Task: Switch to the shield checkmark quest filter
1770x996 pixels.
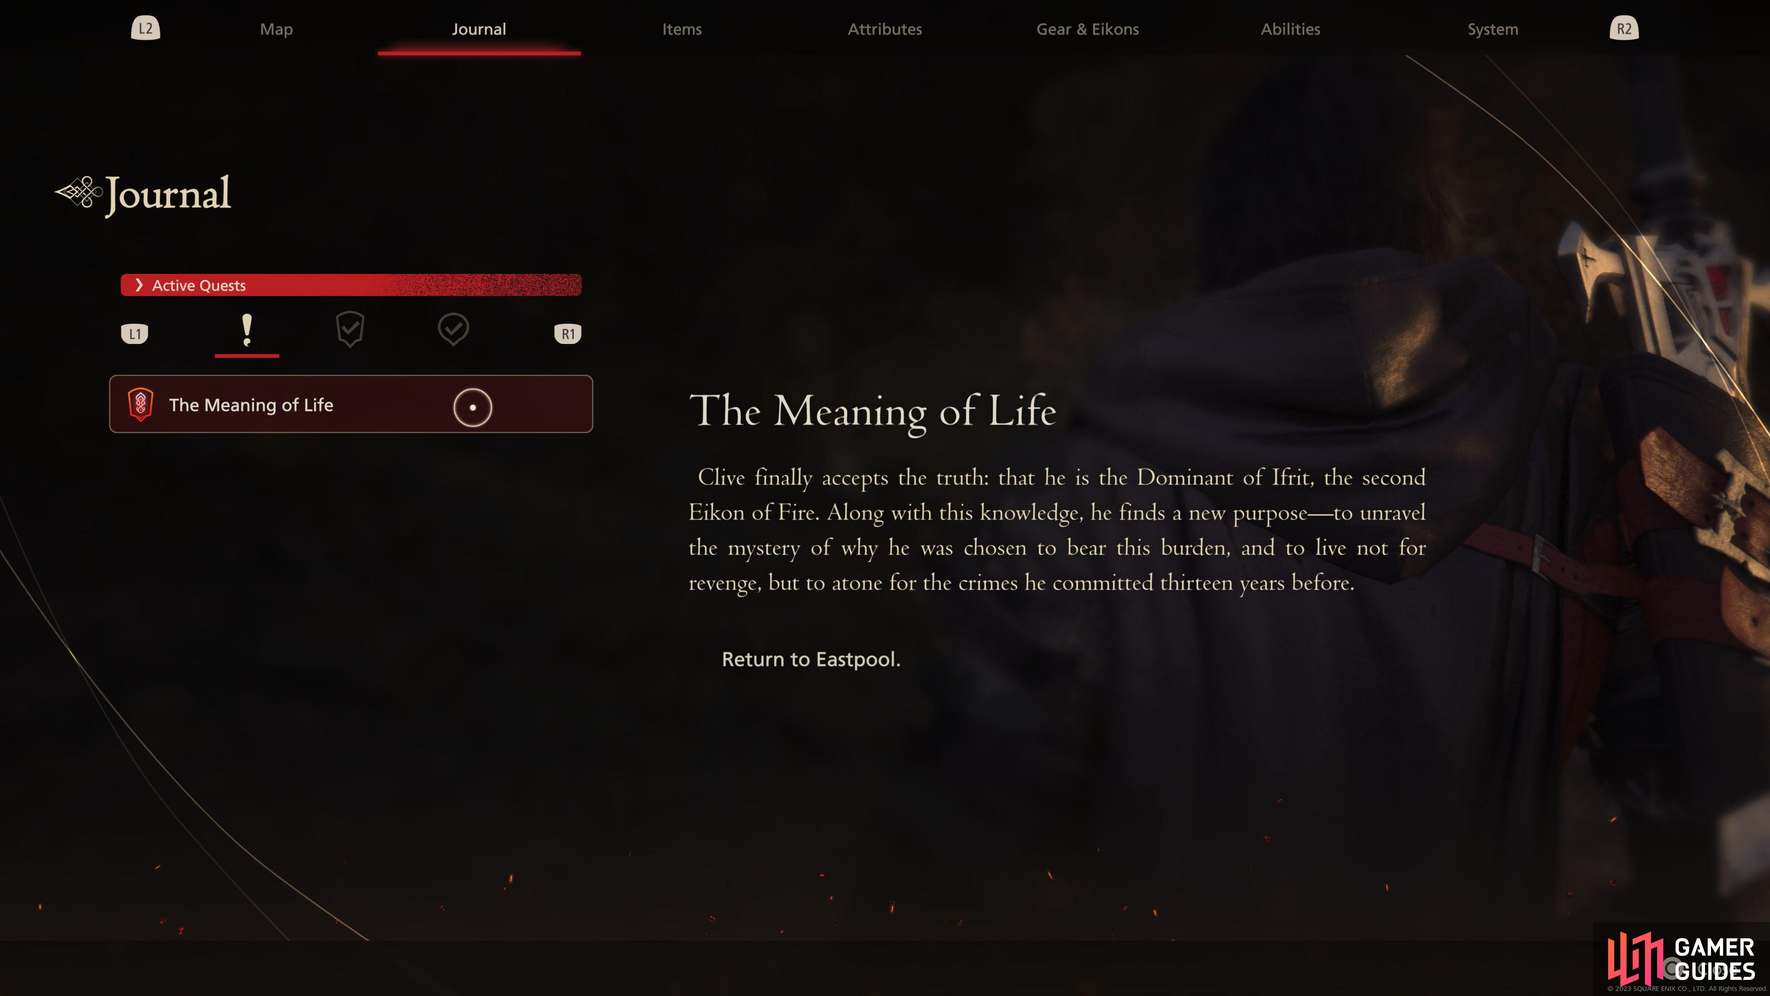Action: [x=350, y=329]
